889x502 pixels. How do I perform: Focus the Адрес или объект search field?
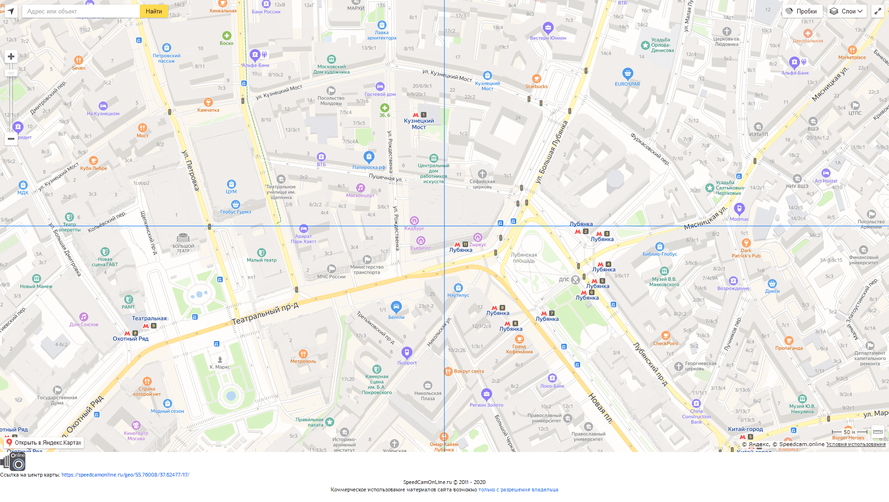click(81, 11)
